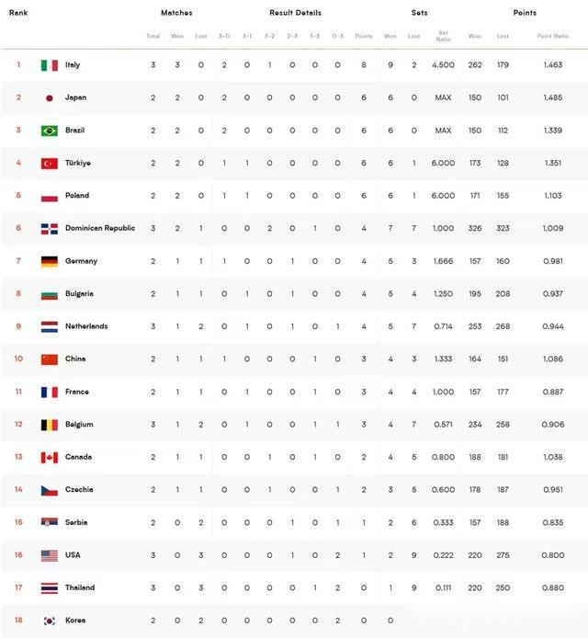Sort by Set Ratio column

tap(443, 36)
